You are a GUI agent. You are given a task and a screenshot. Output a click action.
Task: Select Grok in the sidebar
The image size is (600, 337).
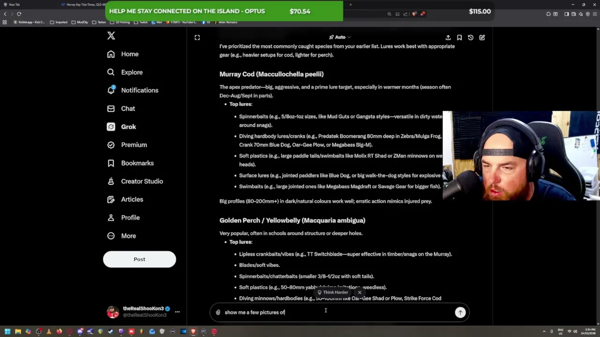pos(121,127)
